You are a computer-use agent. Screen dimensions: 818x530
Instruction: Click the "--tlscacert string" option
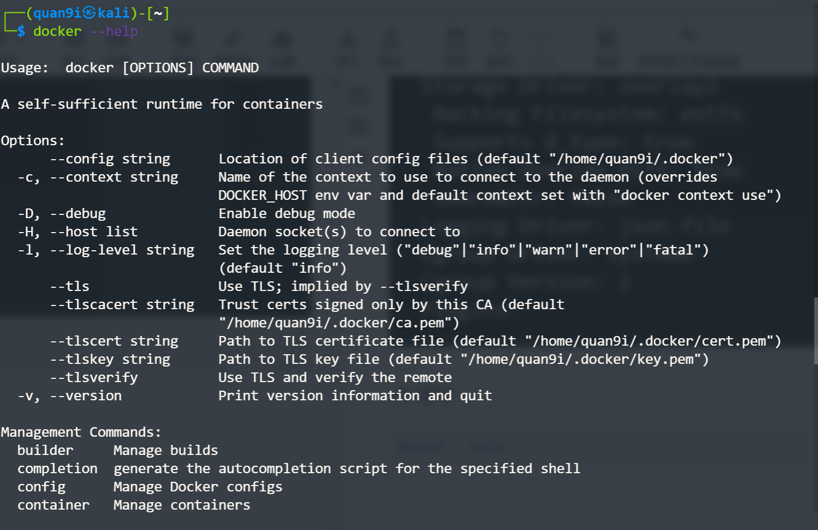click(x=122, y=305)
